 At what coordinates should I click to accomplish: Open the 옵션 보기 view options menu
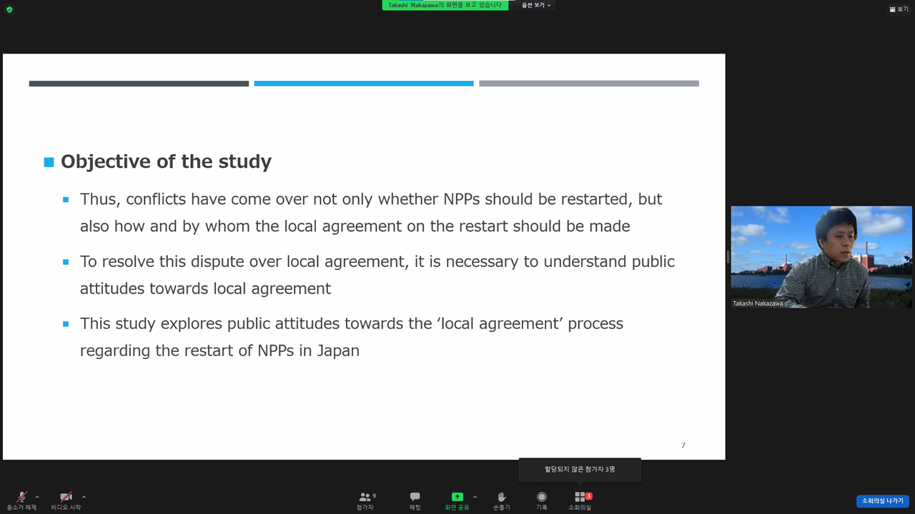(535, 5)
